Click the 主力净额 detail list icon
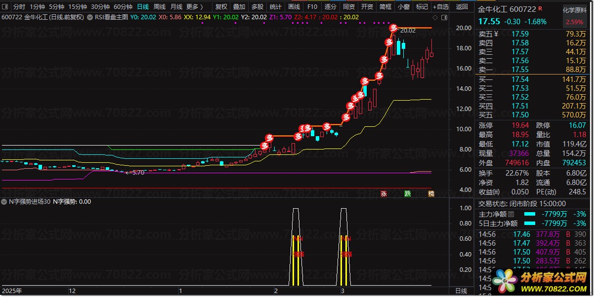 (511, 215)
